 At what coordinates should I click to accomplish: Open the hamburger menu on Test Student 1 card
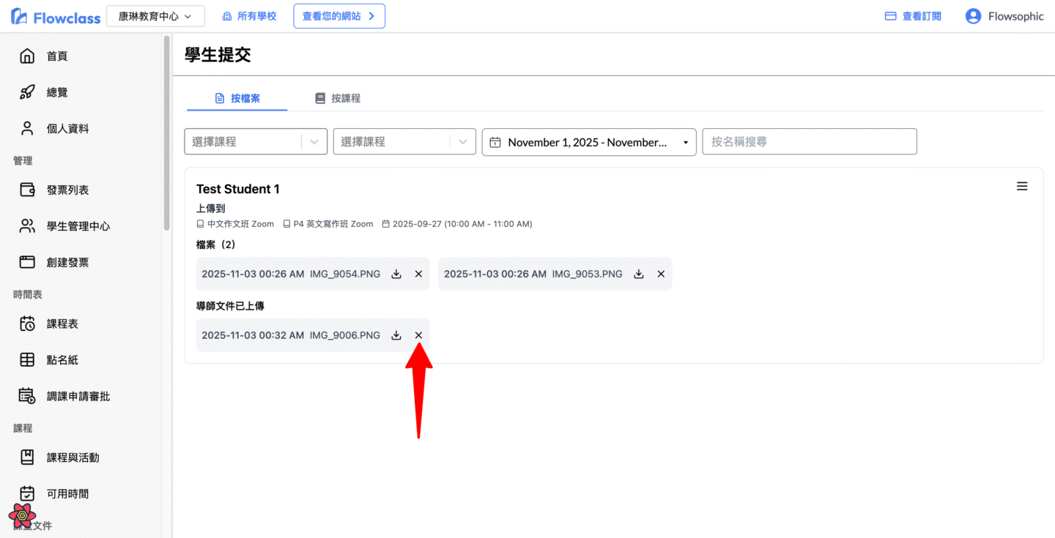[1022, 187]
